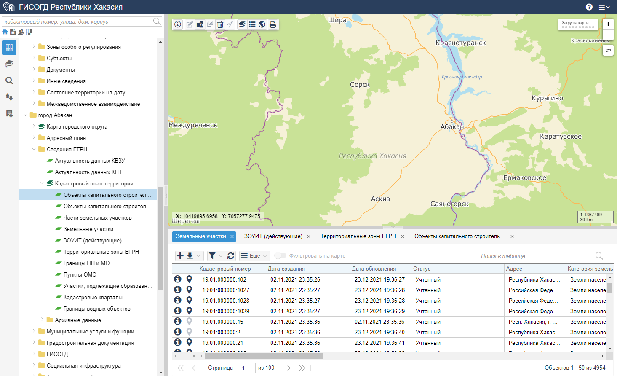Show 19:01:000000:1027 on map via pin icon
Screen dimensions: 617x376
[189, 290]
